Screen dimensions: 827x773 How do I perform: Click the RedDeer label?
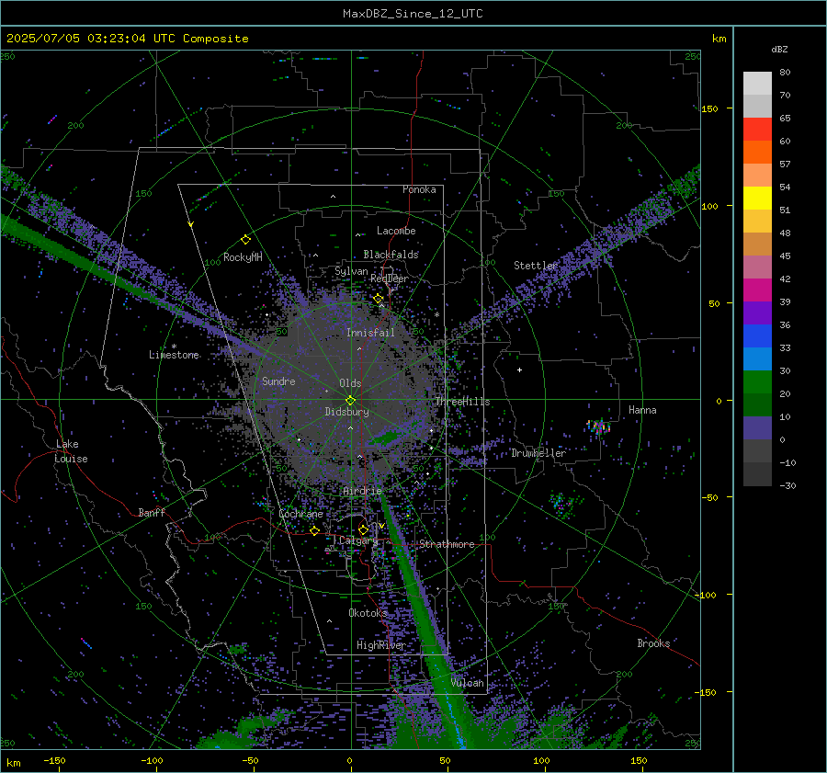click(390, 279)
